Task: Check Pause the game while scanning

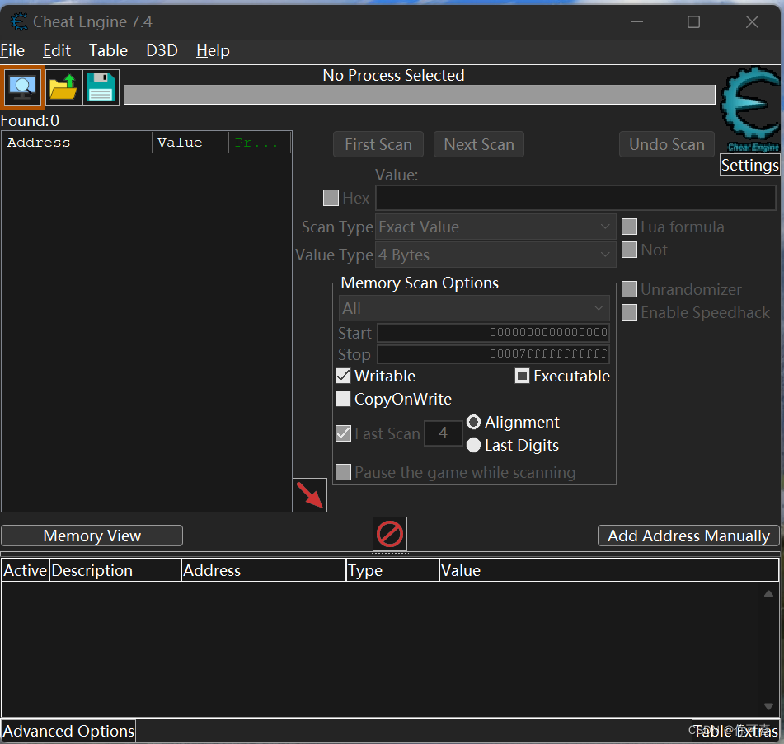Action: point(344,471)
